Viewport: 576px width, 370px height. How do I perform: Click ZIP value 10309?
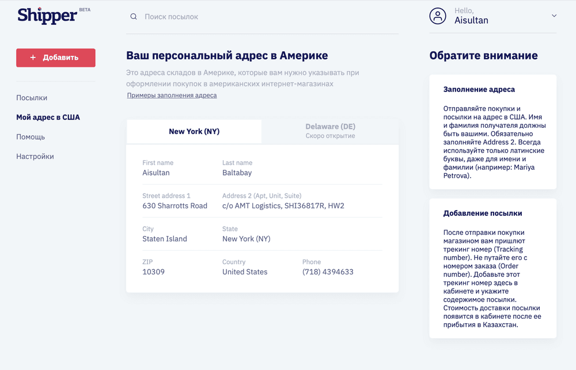tap(154, 272)
